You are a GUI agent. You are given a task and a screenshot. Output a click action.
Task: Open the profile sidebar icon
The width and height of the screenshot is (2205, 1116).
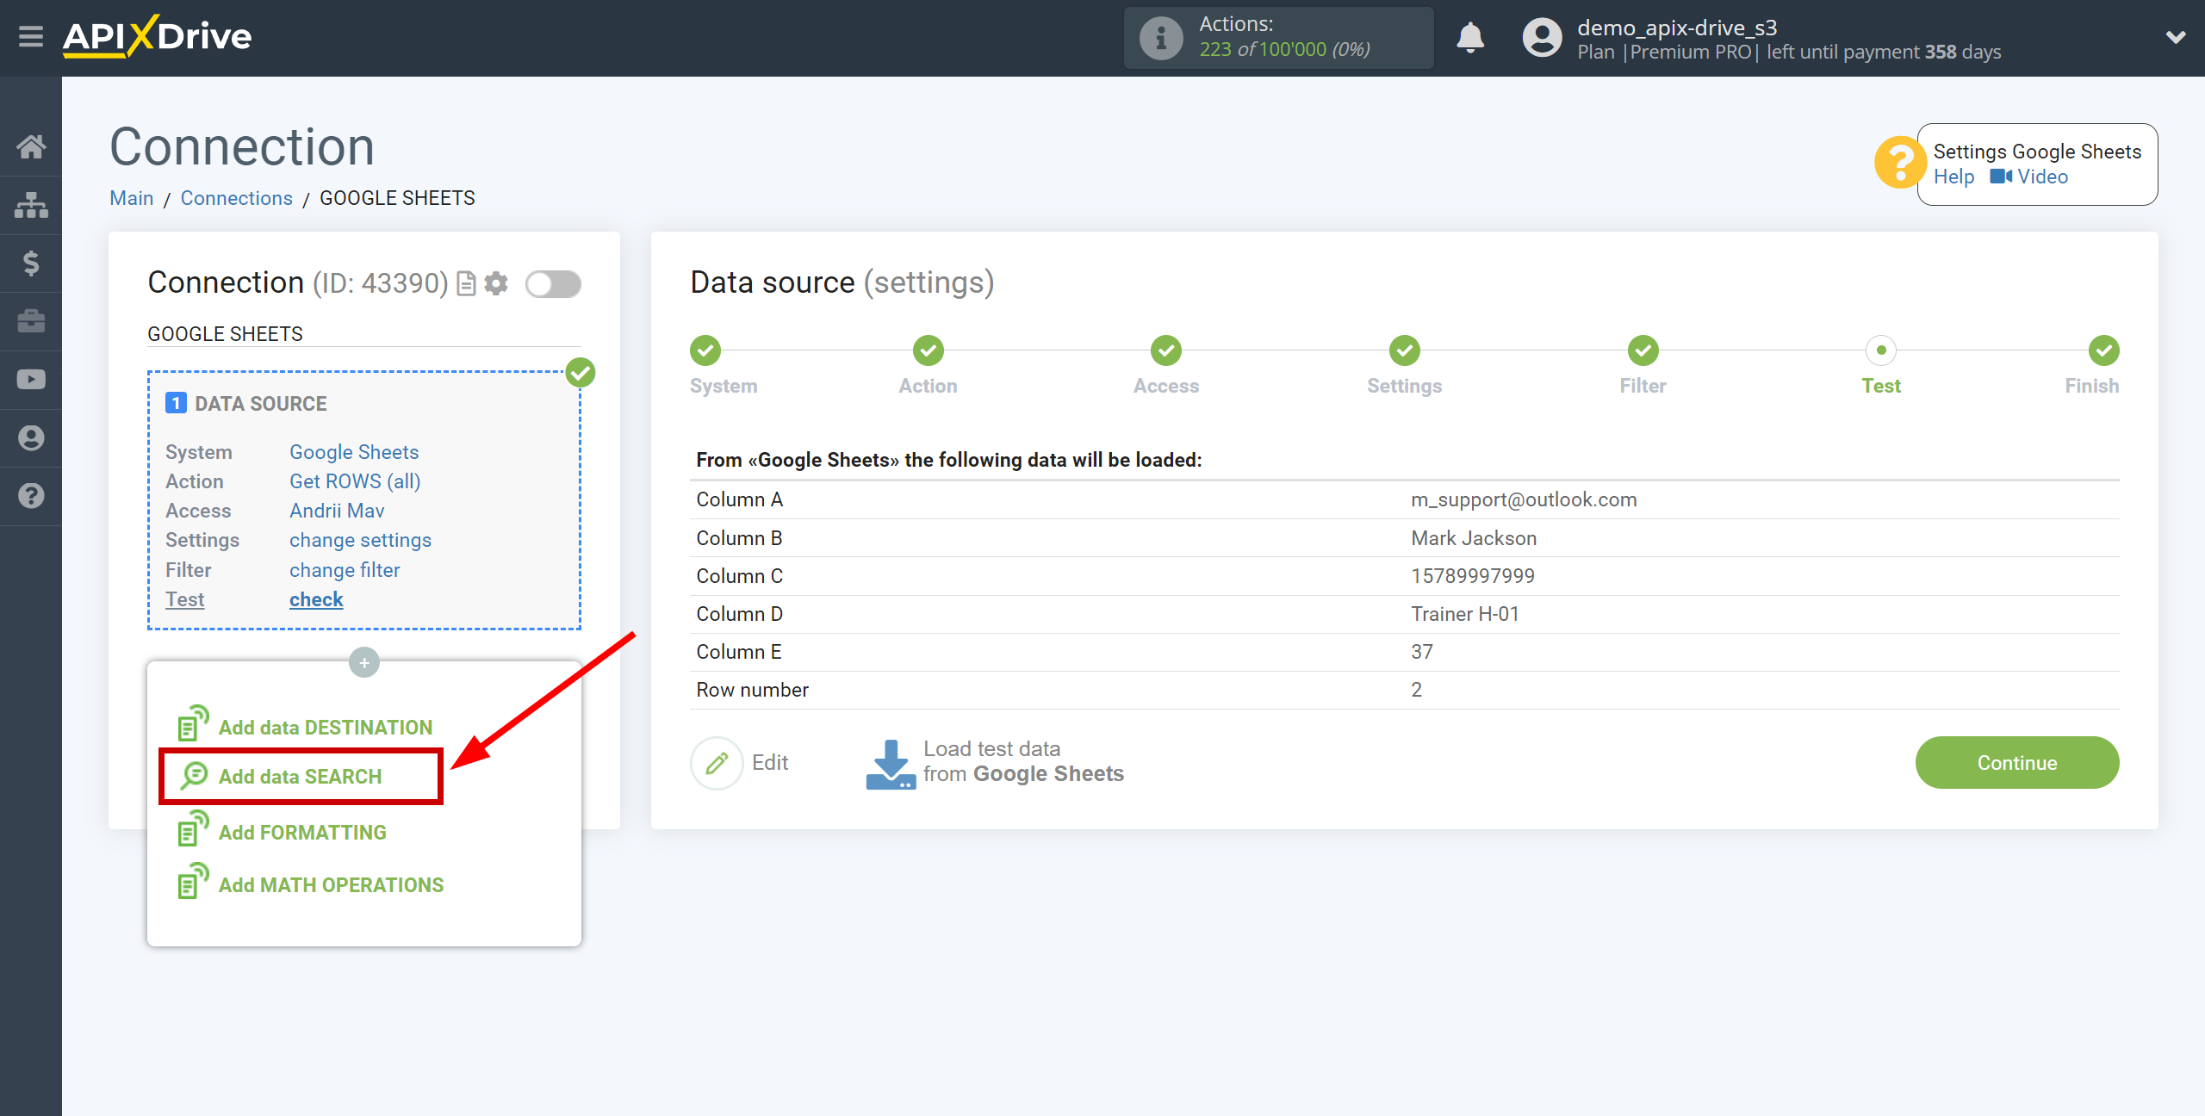[x=31, y=438]
